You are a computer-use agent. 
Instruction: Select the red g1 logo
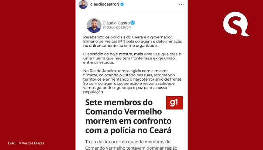[x=174, y=103]
